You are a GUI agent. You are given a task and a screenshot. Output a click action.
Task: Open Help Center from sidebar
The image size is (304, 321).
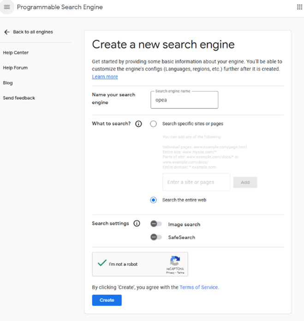pyautogui.click(x=16, y=53)
